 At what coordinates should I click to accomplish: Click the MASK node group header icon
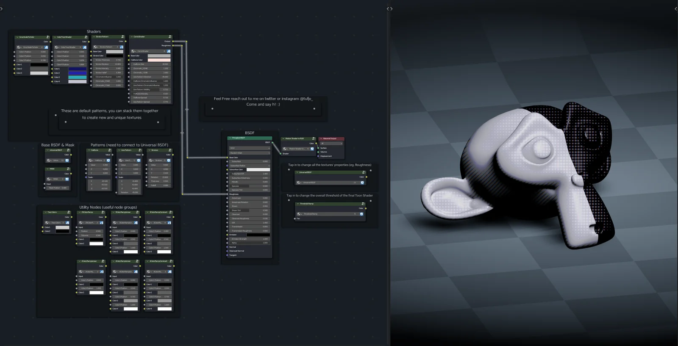point(68,169)
